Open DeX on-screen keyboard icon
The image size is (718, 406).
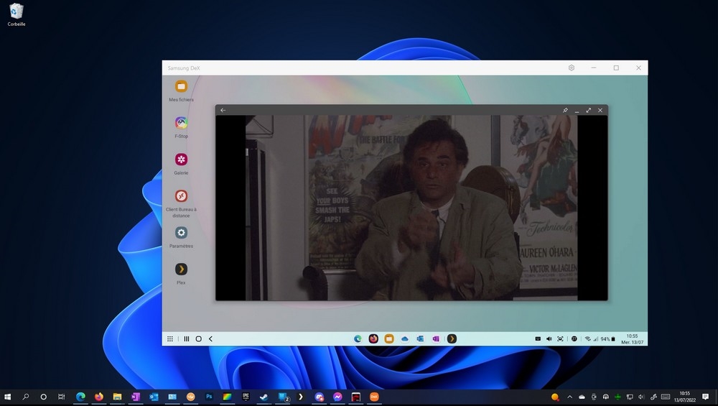[x=537, y=338]
